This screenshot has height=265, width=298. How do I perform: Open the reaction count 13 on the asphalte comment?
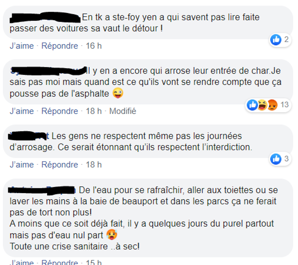[x=284, y=105]
